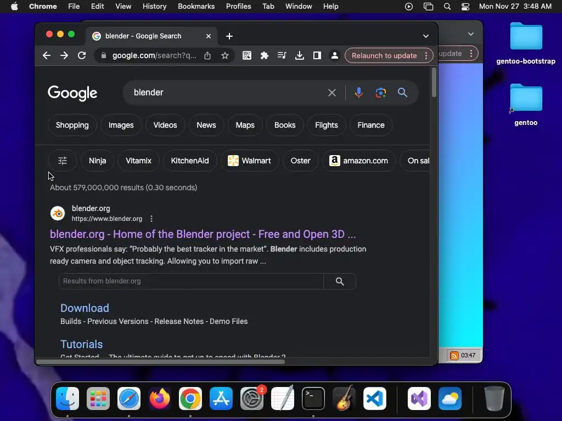Switch to Videos results
Screen dimensions: 562x421
tap(165, 126)
